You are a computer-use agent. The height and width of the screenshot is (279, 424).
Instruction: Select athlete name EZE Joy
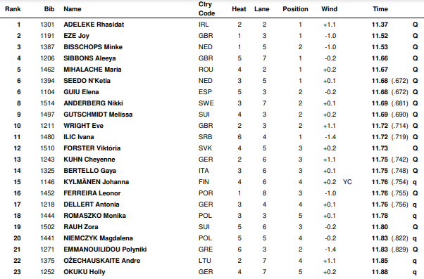tap(76, 36)
